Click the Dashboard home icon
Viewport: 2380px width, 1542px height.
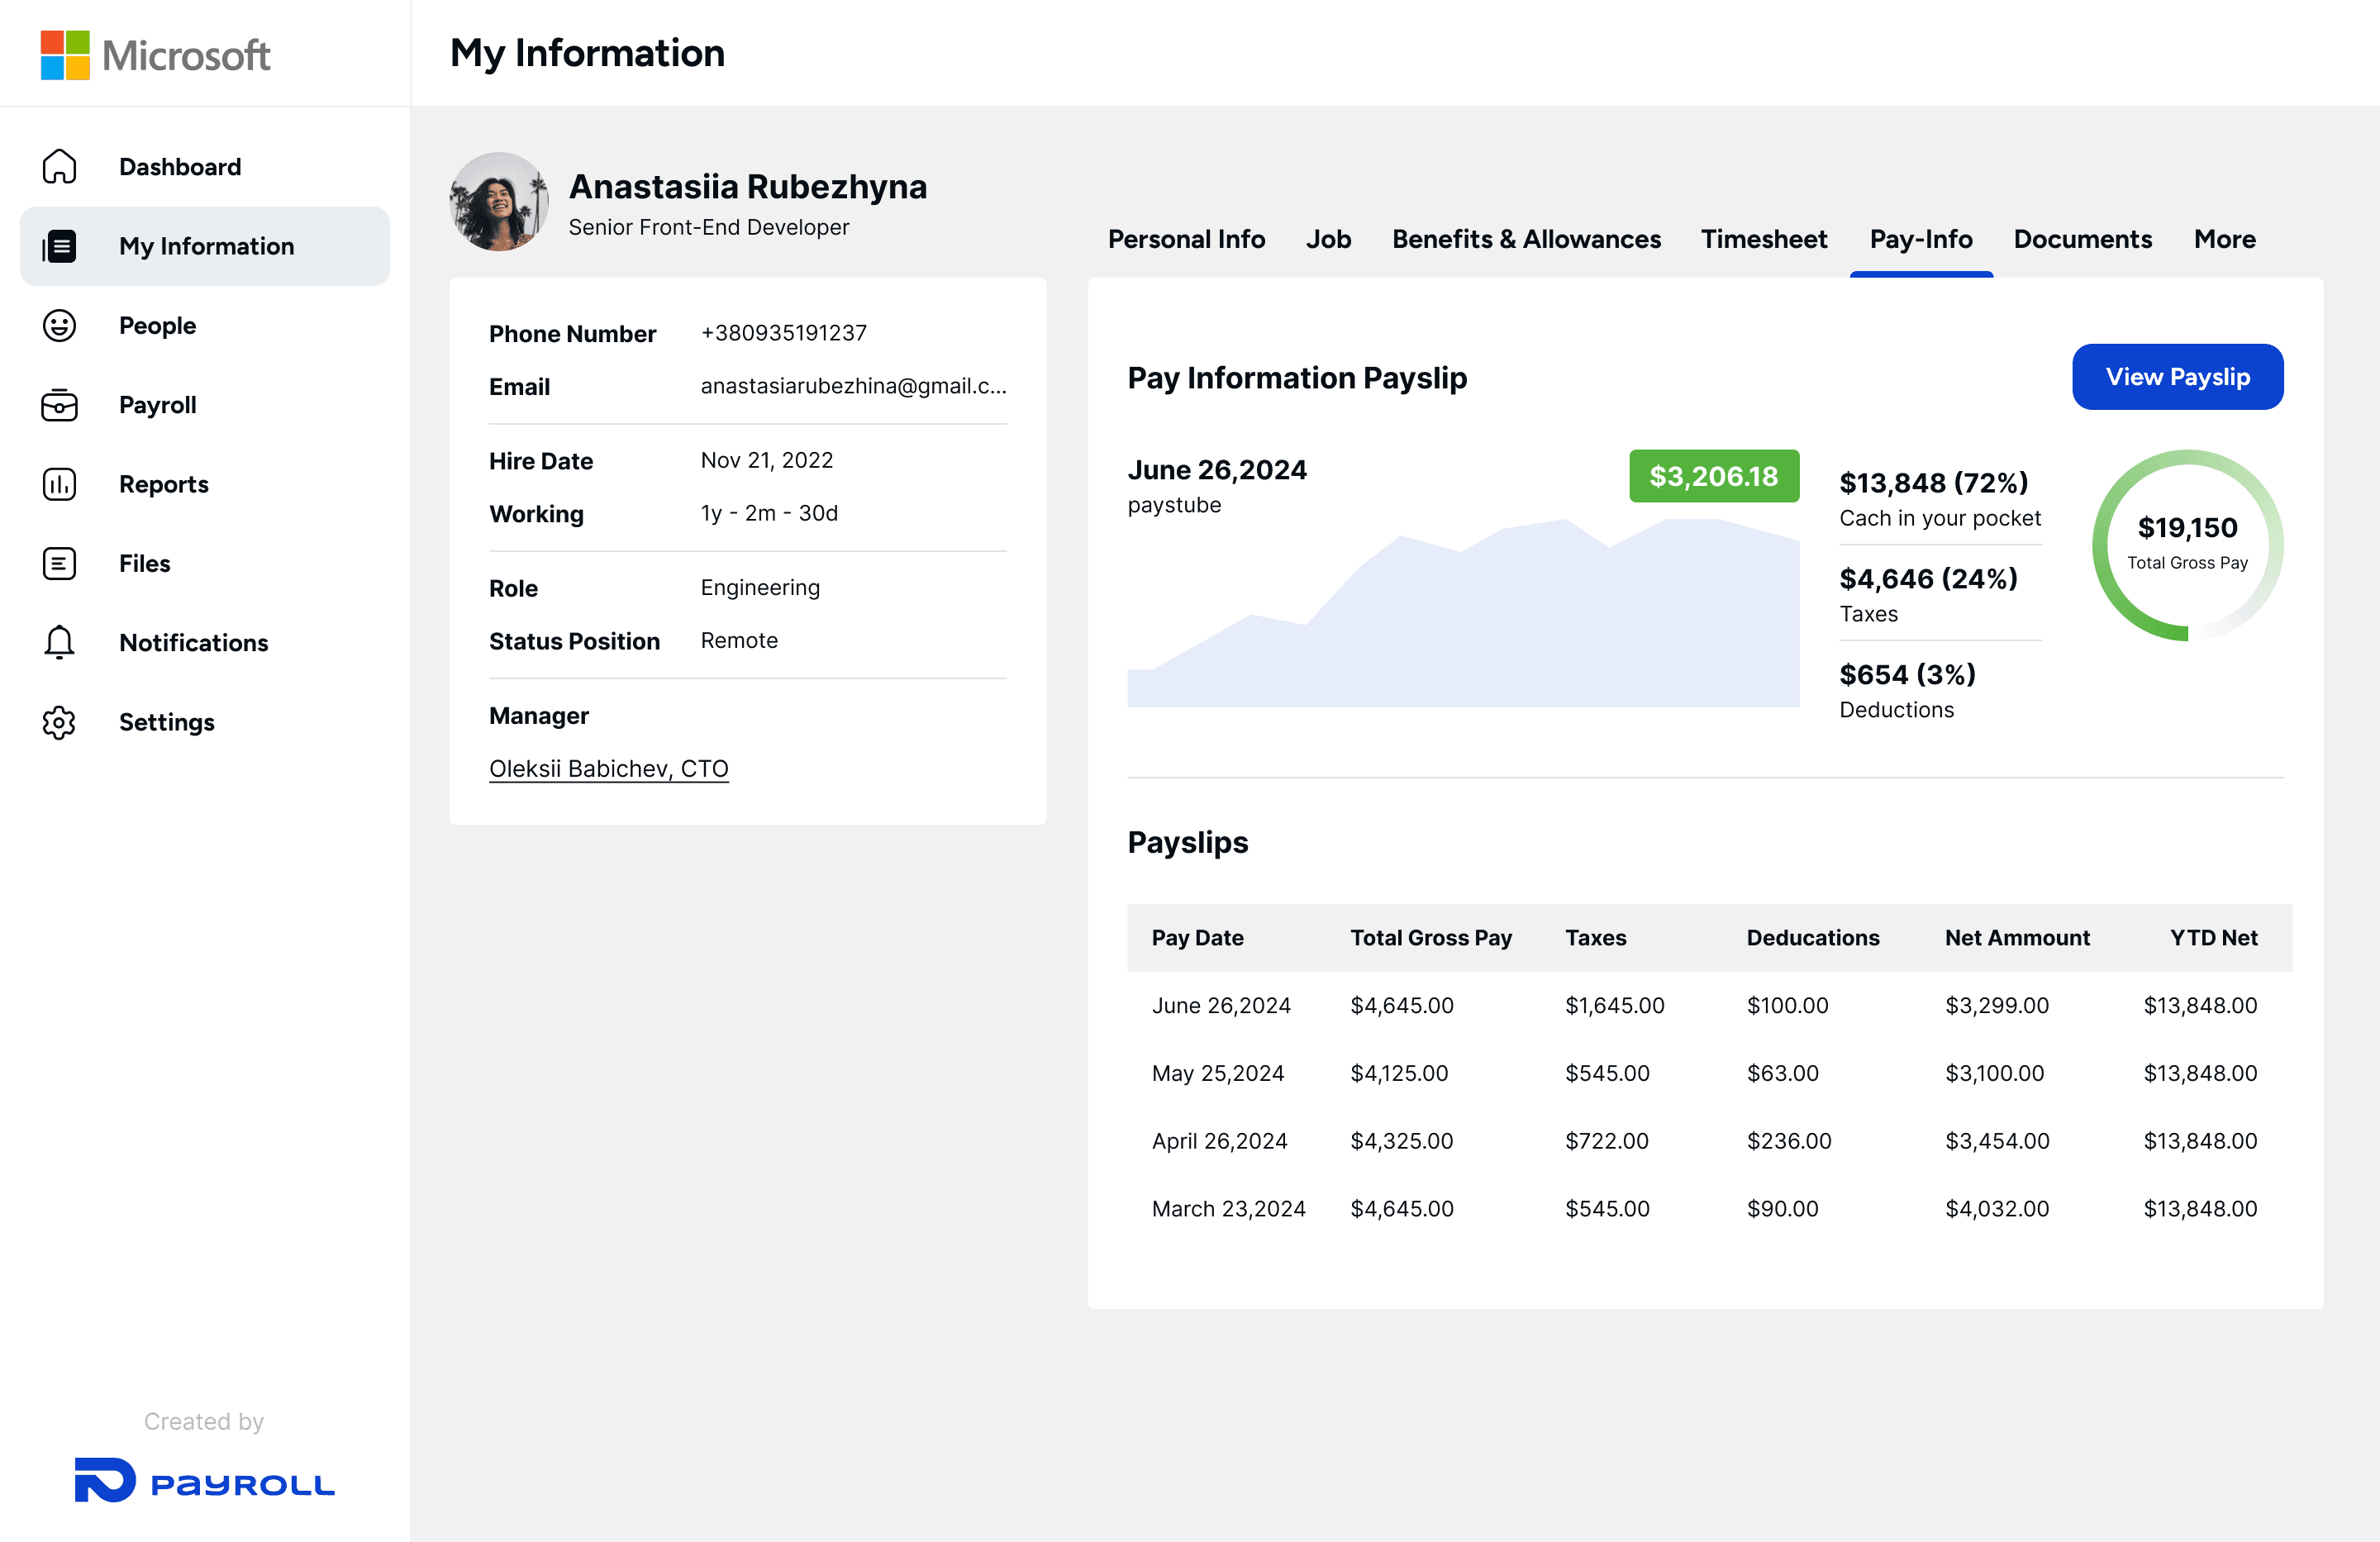click(59, 167)
